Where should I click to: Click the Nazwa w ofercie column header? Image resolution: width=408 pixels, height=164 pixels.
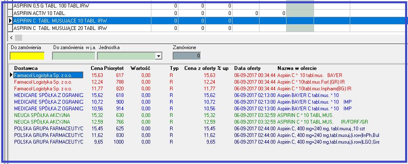[297, 68]
